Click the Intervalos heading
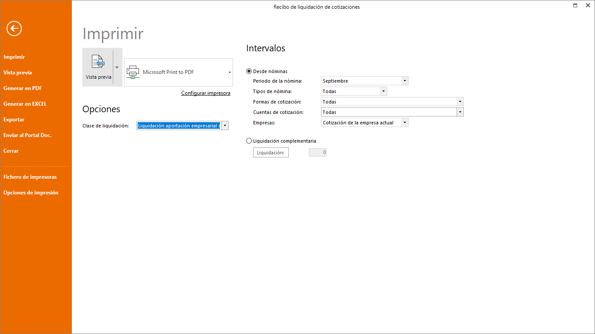 [266, 48]
